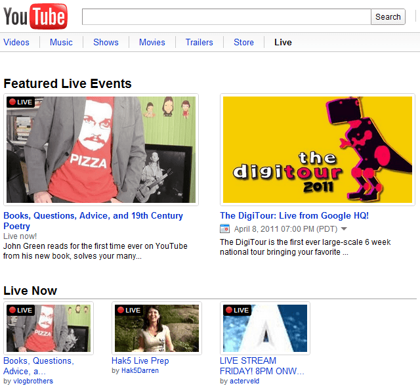This screenshot has height=390, width=420.
Task: Click the 'John Green reads for the first time' description
Action: [95, 251]
